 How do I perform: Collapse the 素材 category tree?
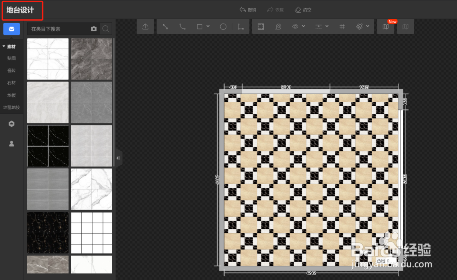point(4,46)
